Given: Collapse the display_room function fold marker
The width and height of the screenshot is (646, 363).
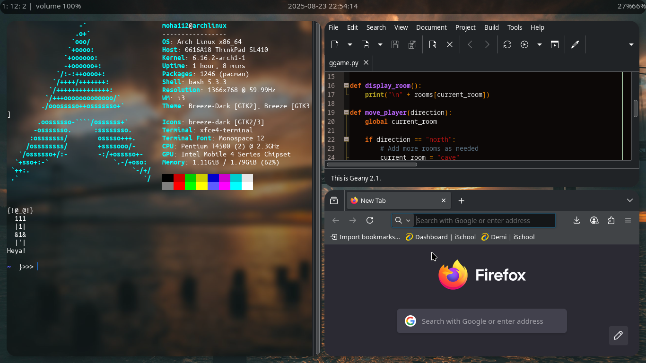Looking at the screenshot, I should (x=346, y=86).
